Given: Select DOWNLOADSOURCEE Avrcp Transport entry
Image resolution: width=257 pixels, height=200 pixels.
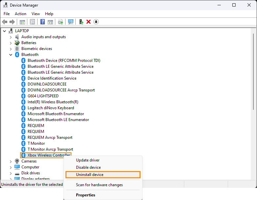Looking at the screenshot, I should [x=61, y=90].
